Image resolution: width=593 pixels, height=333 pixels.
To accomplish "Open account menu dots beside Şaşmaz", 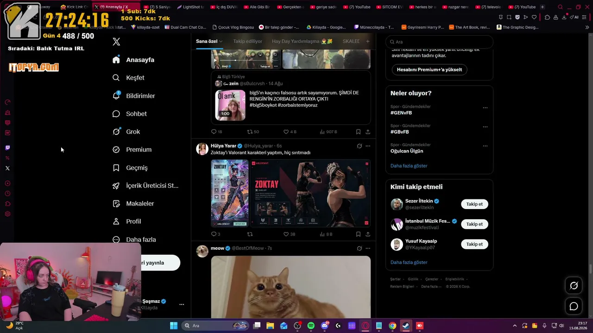I will 182,304.
